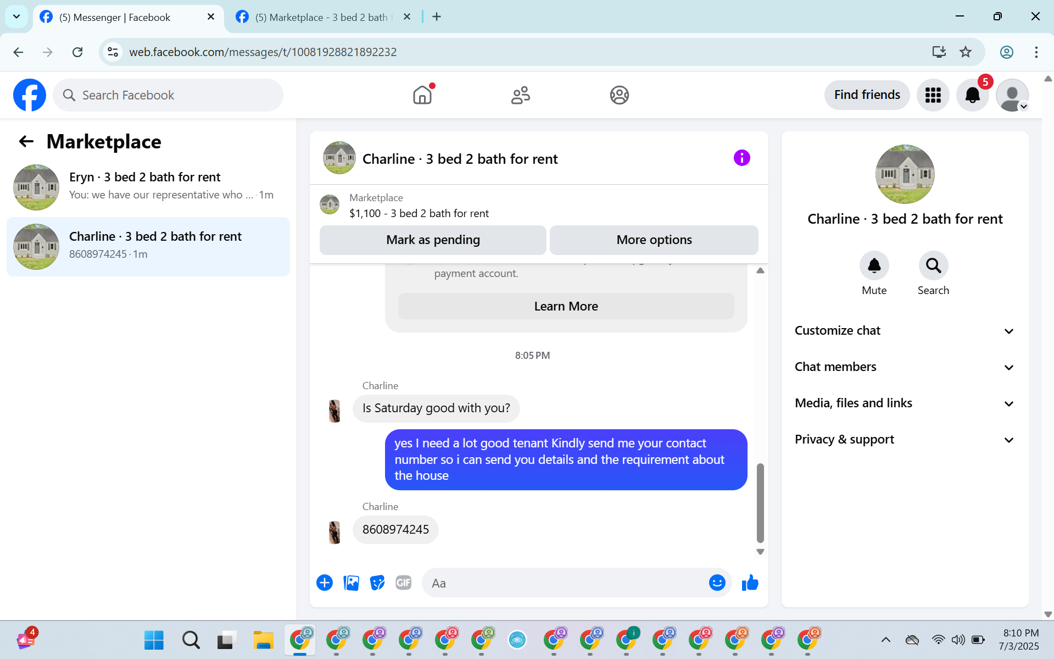Send a thumbs up like
The image size is (1054, 659).
click(x=750, y=583)
